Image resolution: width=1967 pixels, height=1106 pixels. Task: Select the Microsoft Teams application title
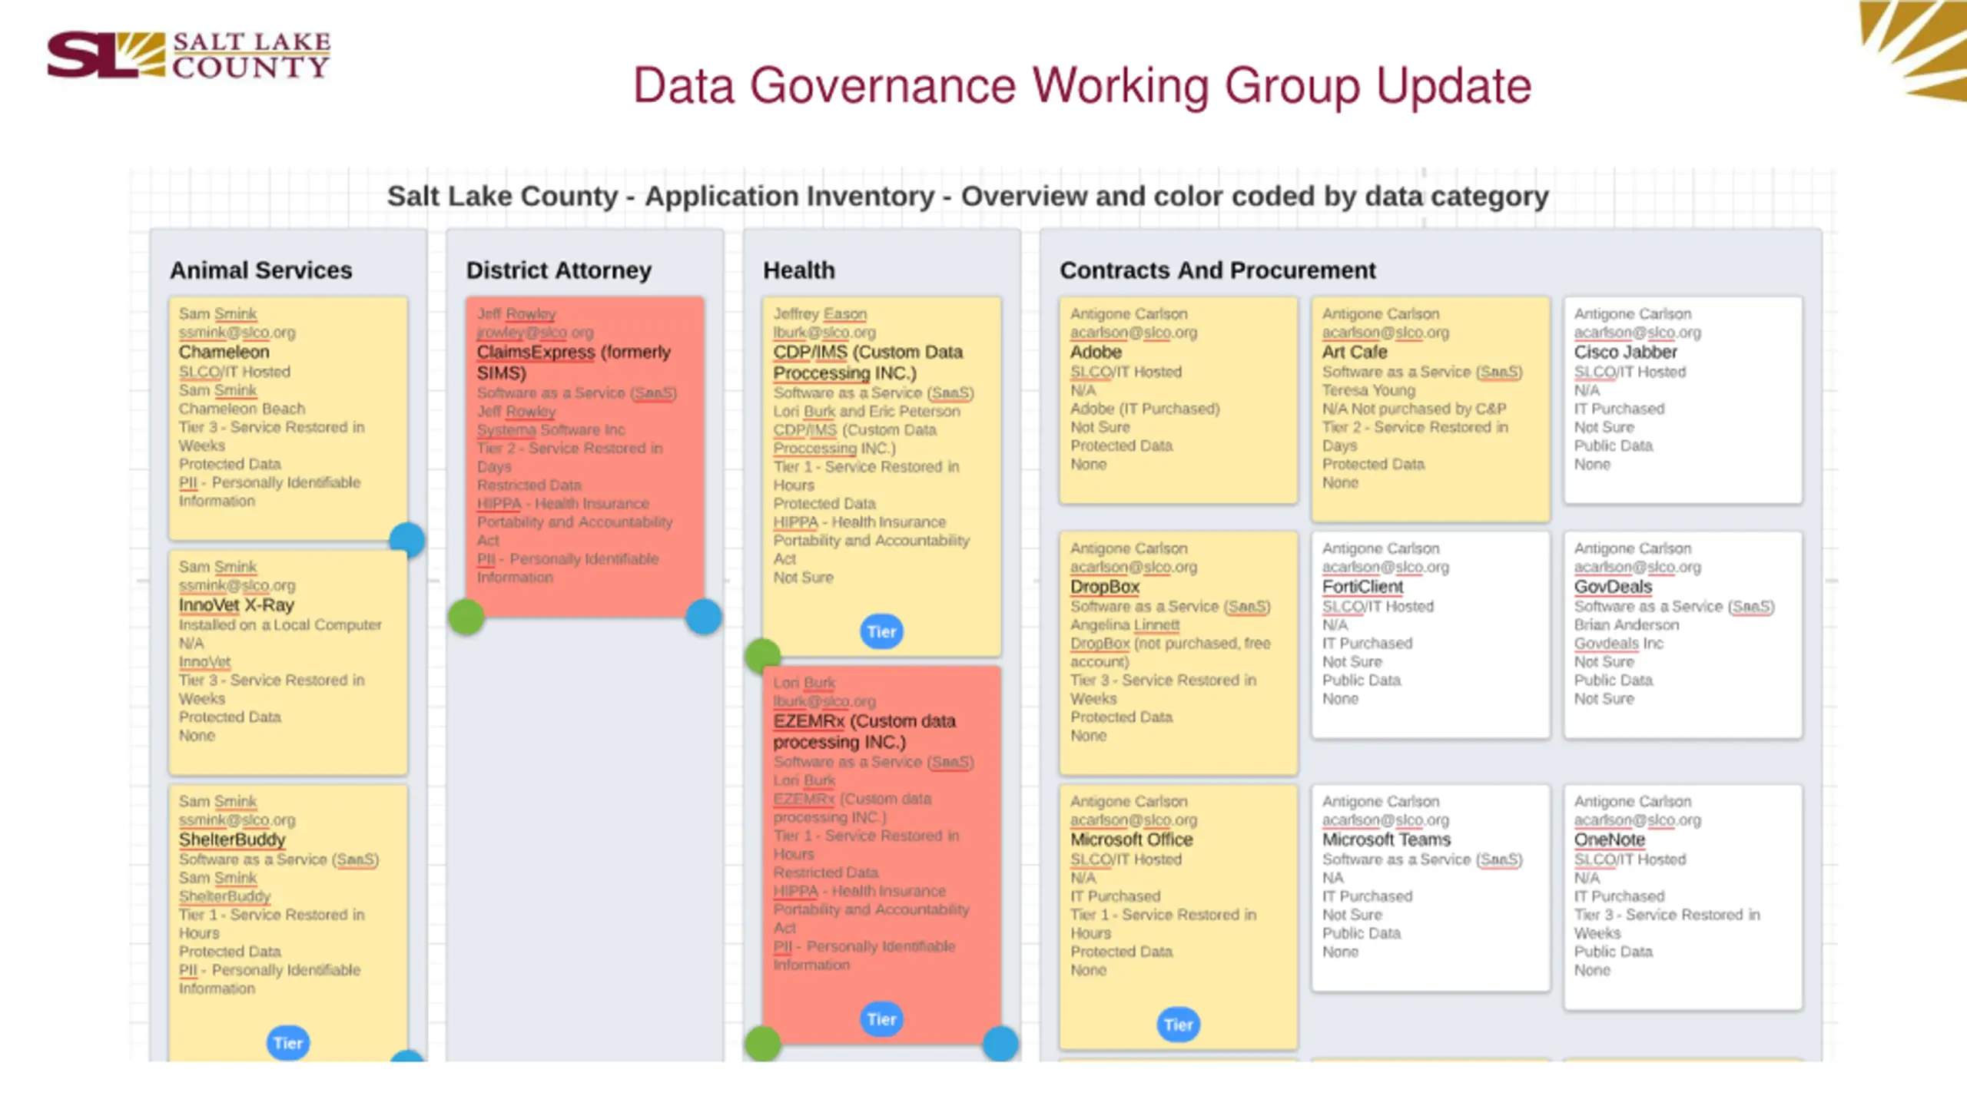(x=1386, y=840)
